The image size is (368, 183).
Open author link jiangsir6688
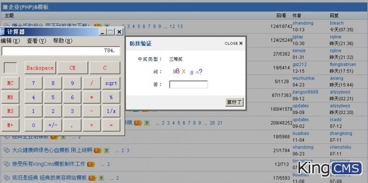pos(305,92)
